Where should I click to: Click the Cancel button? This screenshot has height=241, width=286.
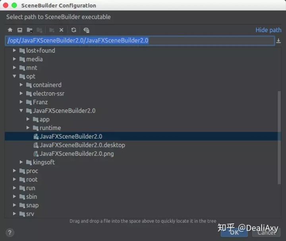266,232
